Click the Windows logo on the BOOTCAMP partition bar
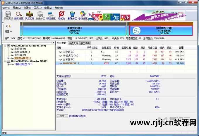This screenshot has width=199, height=136. coord(136,31)
